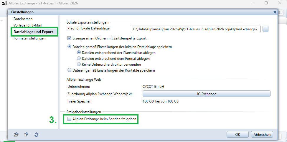Confirm settings with the OK button

click(237, 134)
